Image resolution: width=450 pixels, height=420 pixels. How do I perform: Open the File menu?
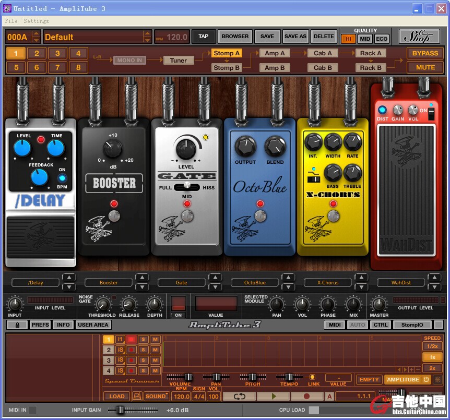pyautogui.click(x=11, y=21)
